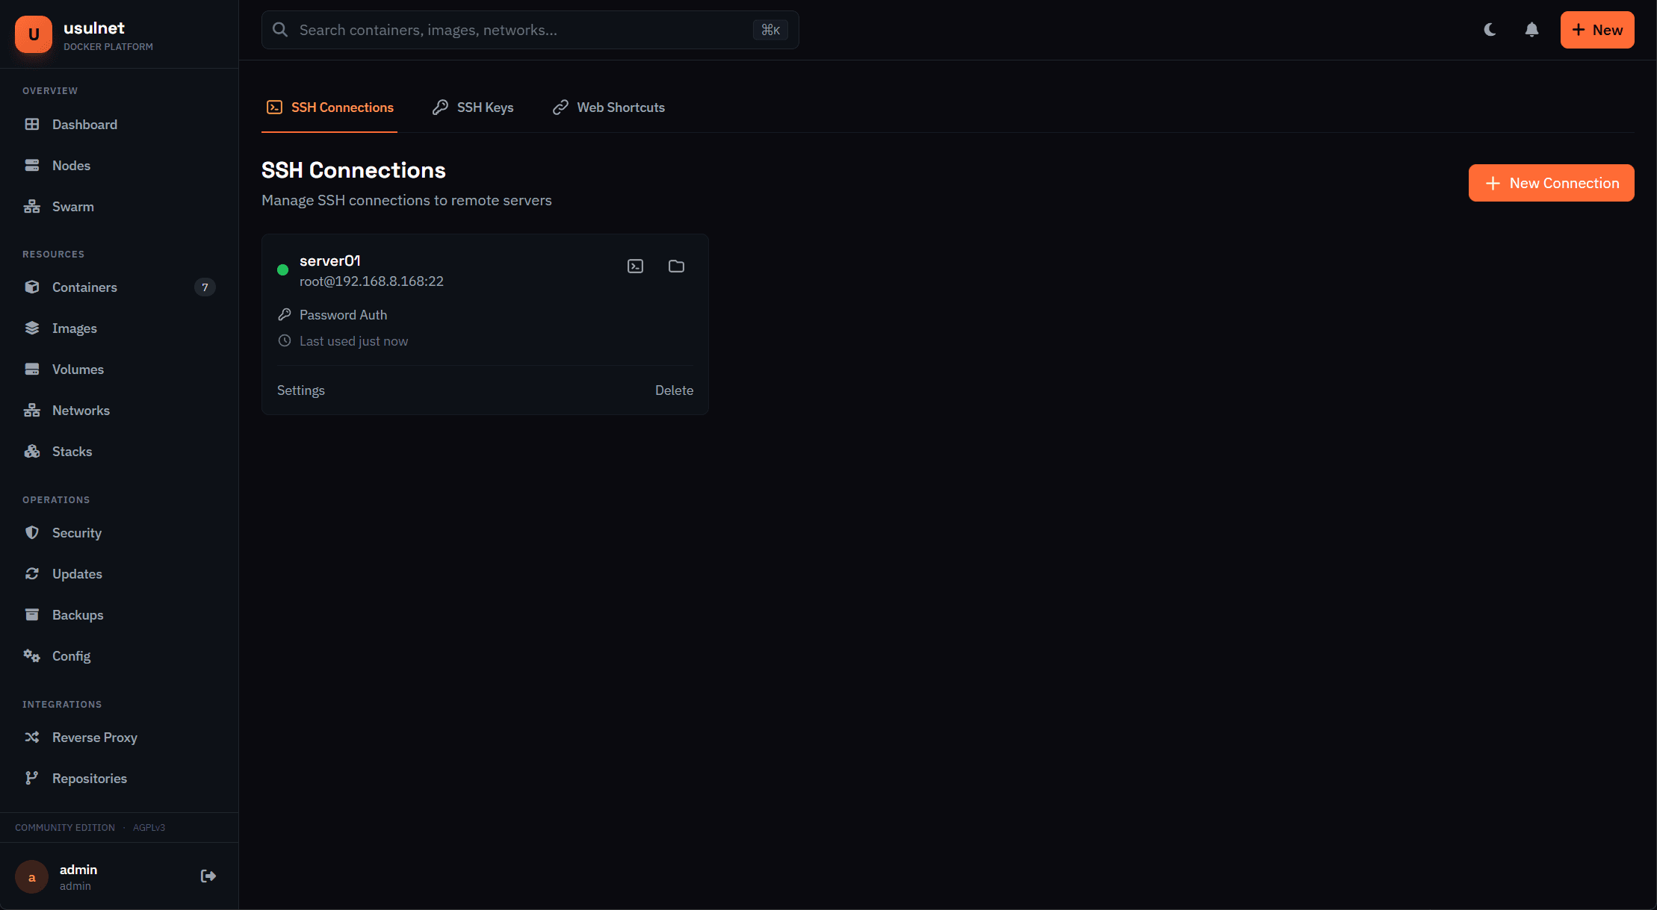Open the Networks section
This screenshot has width=1657, height=910.
pos(81,410)
